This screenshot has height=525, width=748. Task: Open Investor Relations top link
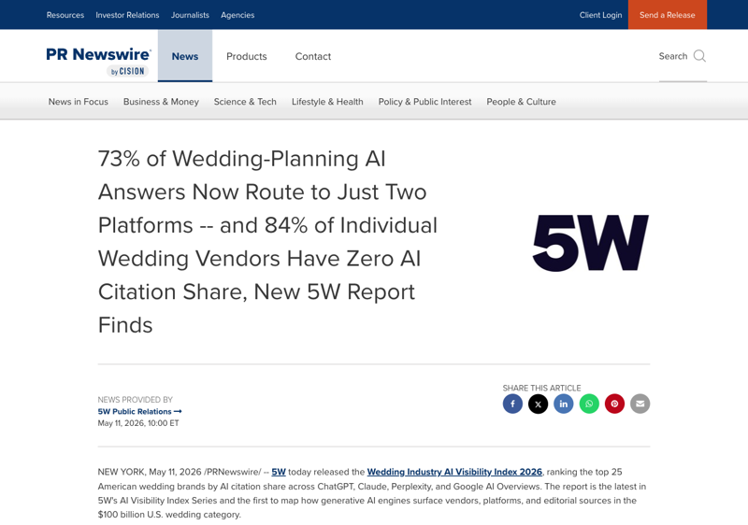[x=127, y=15]
